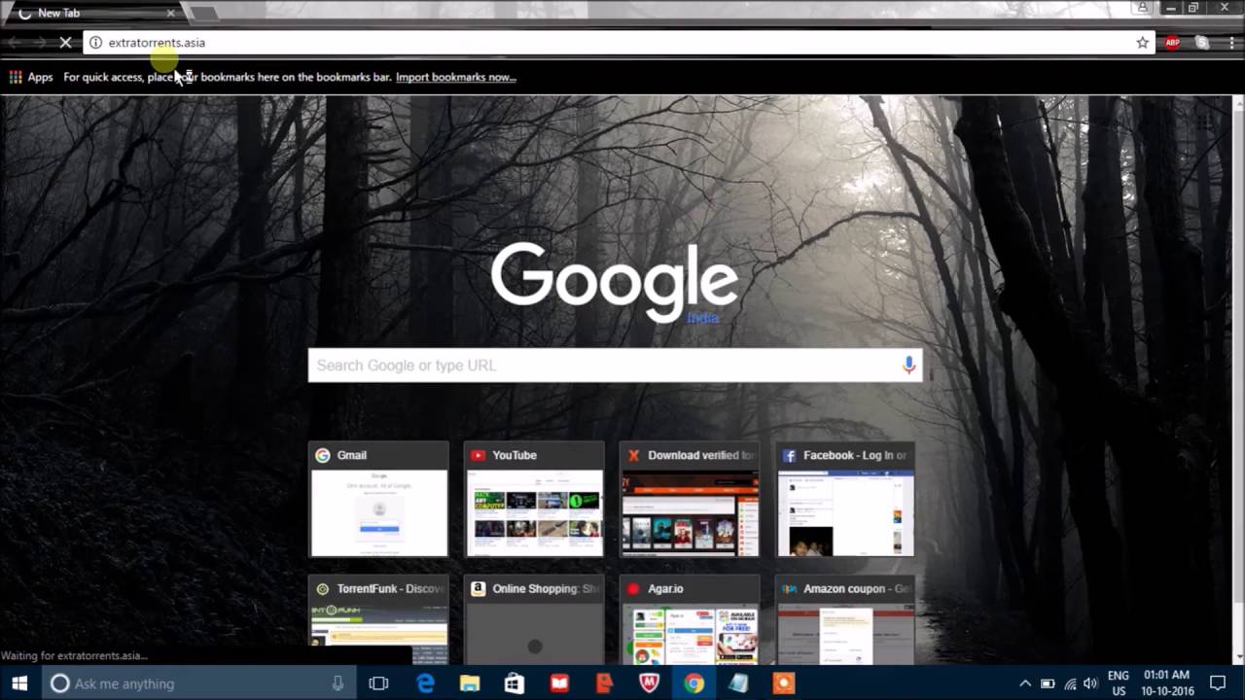1245x700 pixels.
Task: Open the Amazon coupon shortcut thumbnail
Action: (x=845, y=619)
